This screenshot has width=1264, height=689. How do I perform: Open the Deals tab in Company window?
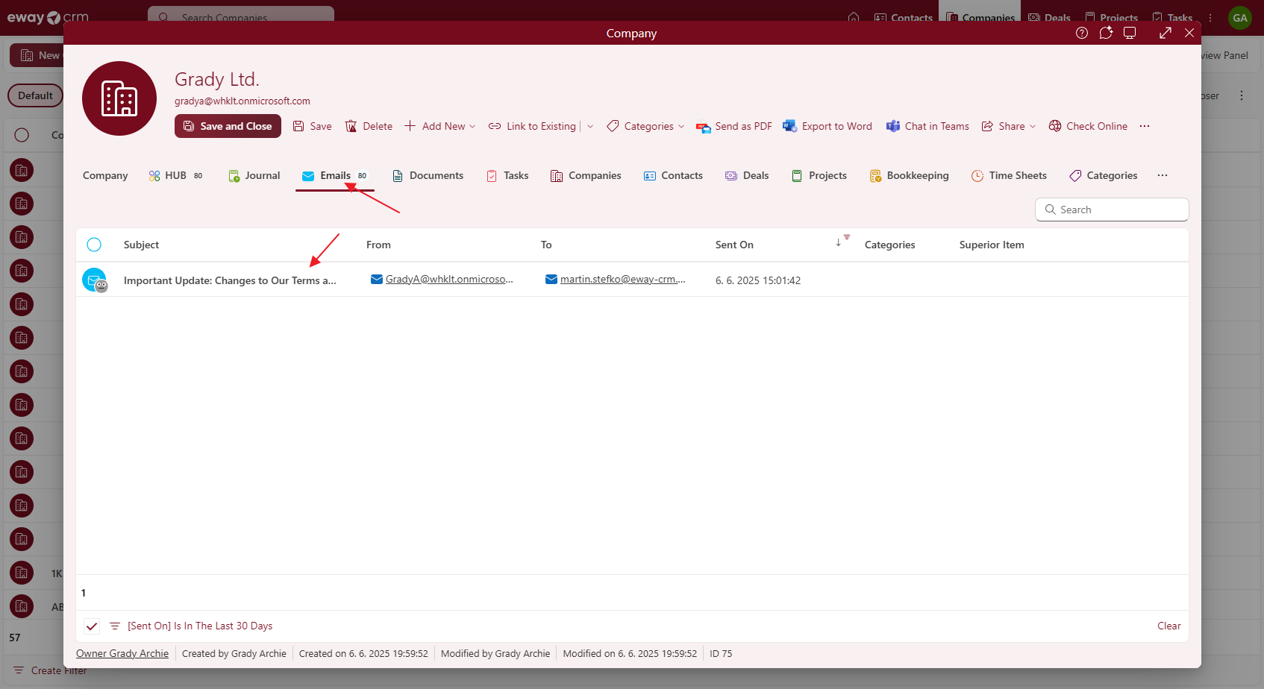[x=747, y=175]
